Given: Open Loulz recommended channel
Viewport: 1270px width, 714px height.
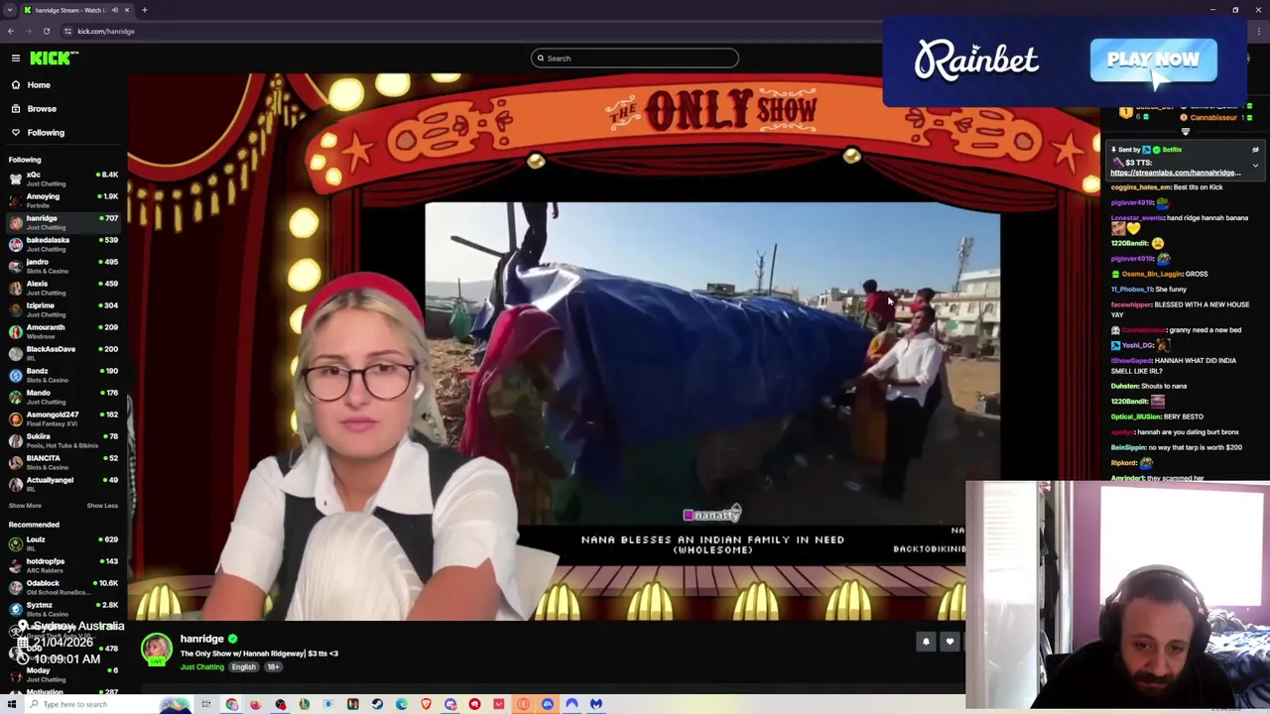Looking at the screenshot, I should pyautogui.click(x=63, y=543).
